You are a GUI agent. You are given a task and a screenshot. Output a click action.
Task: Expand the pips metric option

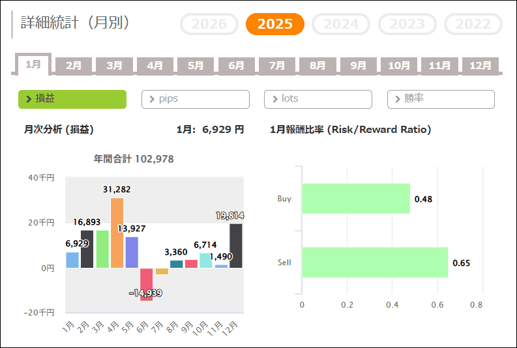coord(195,99)
